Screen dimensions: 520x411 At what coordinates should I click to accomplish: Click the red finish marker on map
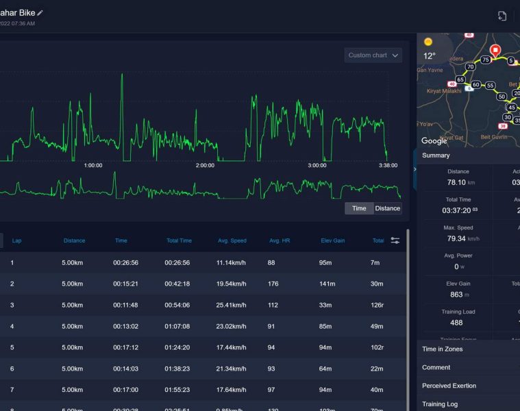coord(496,51)
